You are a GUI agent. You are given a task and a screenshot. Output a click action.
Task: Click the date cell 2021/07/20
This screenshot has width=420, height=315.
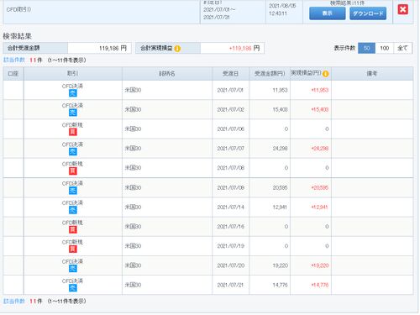(x=230, y=265)
